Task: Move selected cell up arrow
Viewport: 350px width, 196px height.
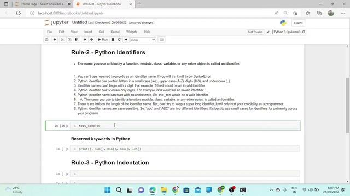Action: coord(85,40)
